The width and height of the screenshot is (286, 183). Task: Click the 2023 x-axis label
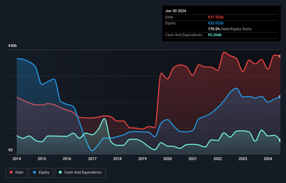[243, 159]
